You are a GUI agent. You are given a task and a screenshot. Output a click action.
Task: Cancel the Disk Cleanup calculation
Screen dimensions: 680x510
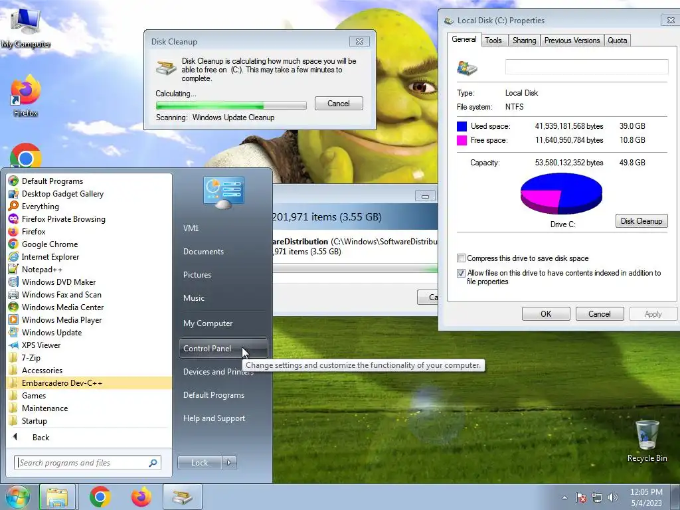pyautogui.click(x=339, y=103)
